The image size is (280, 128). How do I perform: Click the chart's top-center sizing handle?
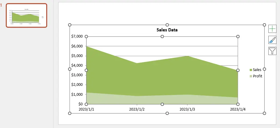pos(167,25)
